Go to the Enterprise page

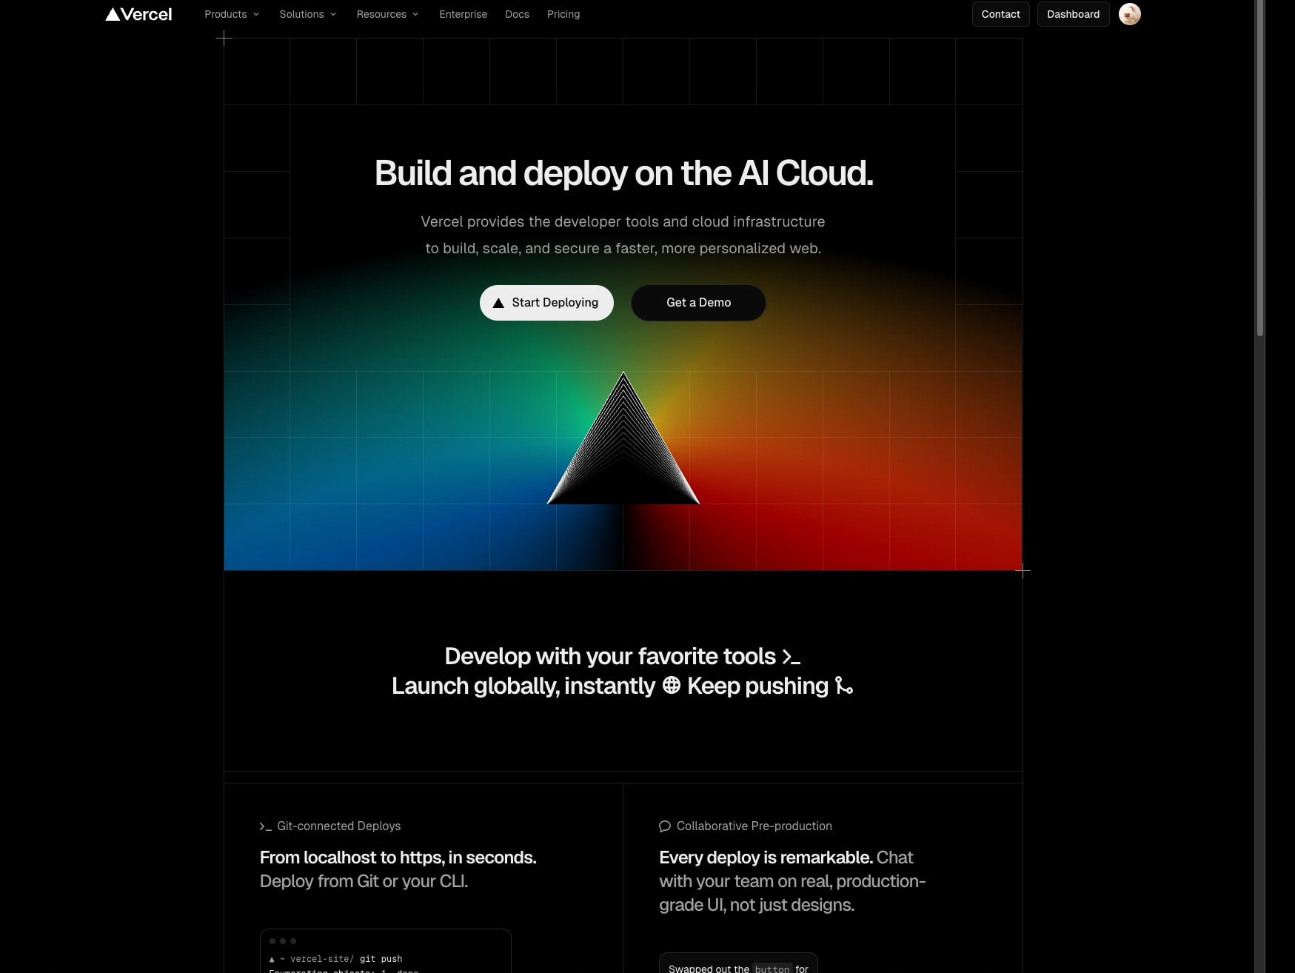pyautogui.click(x=463, y=14)
